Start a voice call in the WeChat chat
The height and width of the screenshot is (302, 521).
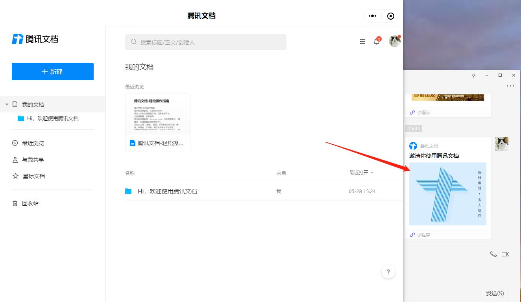tap(493, 254)
